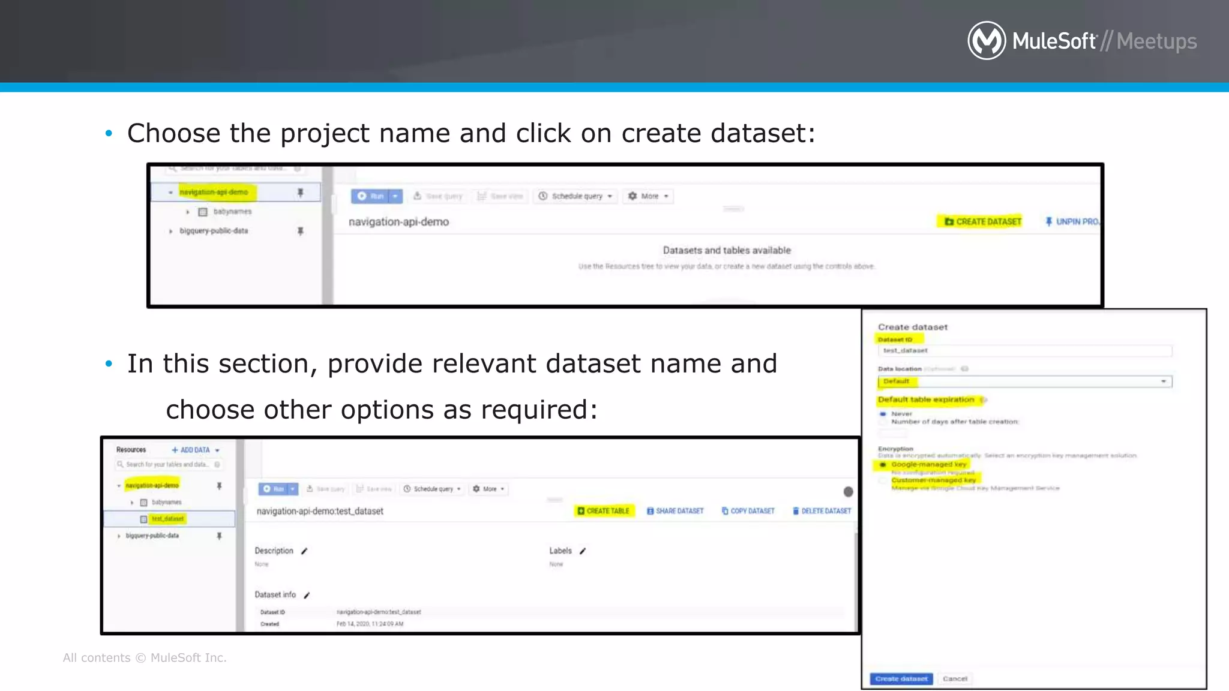The image size is (1229, 691).
Task: Expand bigquery-public-data arrow in bottom screenshot
Action: [x=119, y=536]
